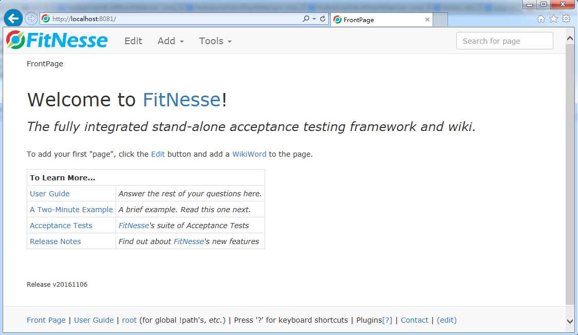Expand the Tools dropdown menu
Screen dimensions: 578x335
pyautogui.click(x=215, y=41)
